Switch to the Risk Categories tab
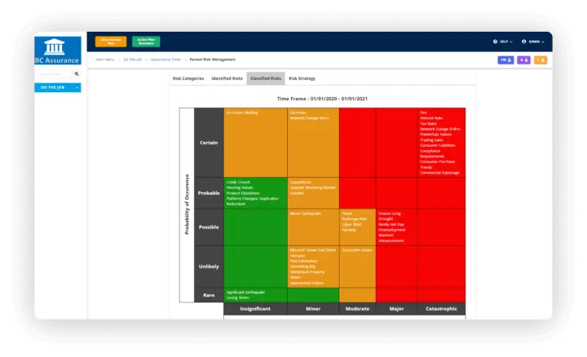This screenshot has height=357, width=587. click(188, 78)
